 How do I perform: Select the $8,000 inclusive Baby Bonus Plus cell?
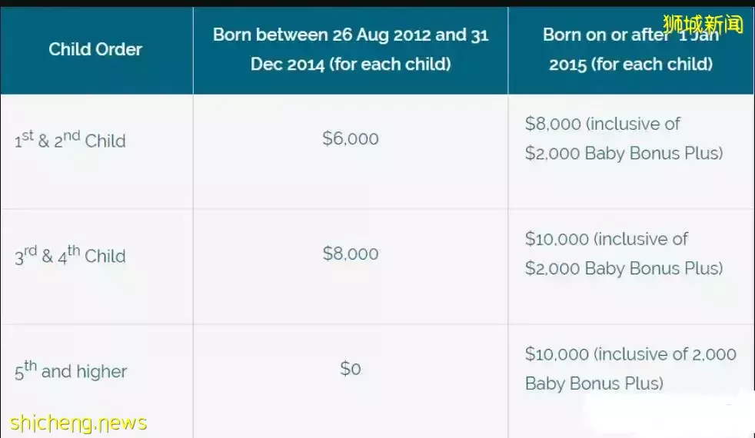(624, 138)
